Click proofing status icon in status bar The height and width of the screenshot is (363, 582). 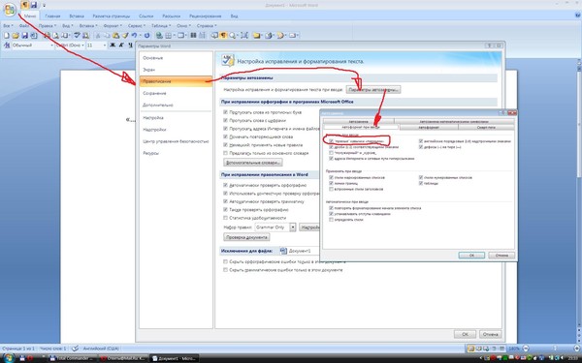75,348
